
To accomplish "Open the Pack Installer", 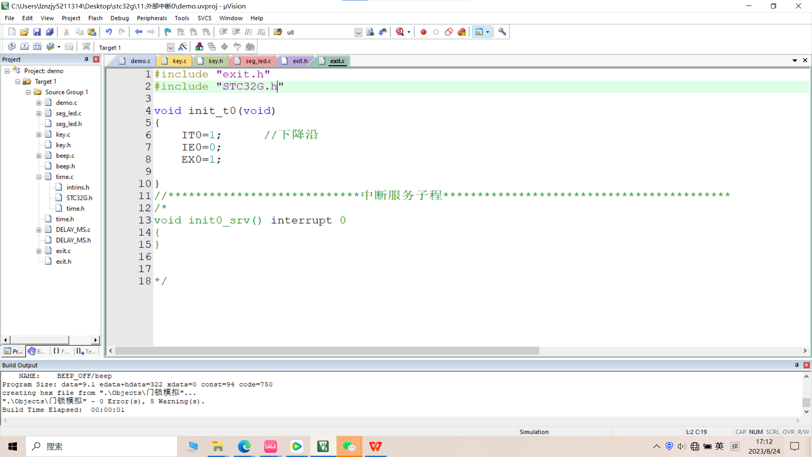I will (250, 47).
